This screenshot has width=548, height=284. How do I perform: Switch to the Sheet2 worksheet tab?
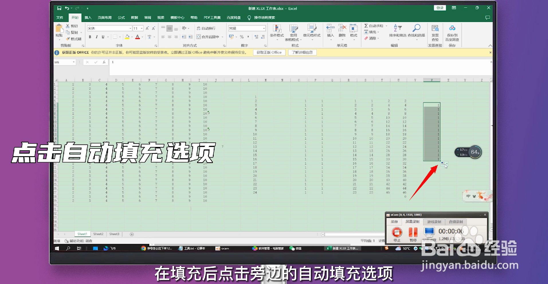98,234
